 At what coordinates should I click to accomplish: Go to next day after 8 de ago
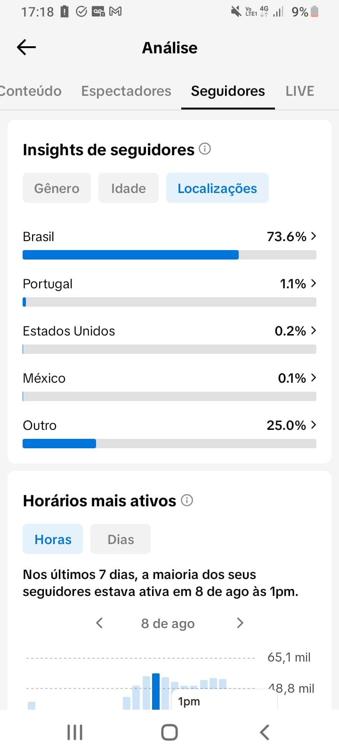coord(240,623)
